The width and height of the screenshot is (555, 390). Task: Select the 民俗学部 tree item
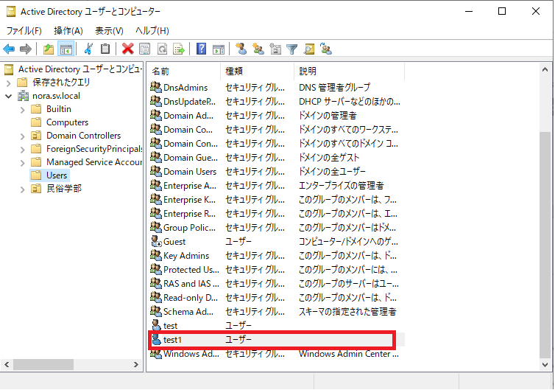[64, 189]
